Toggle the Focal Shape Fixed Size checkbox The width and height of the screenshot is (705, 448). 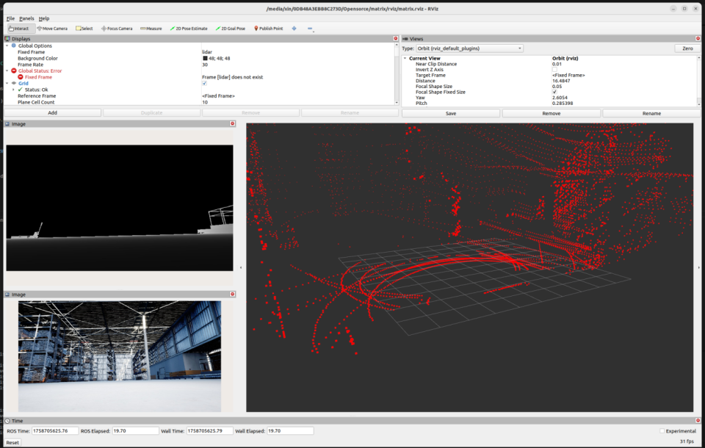click(554, 92)
